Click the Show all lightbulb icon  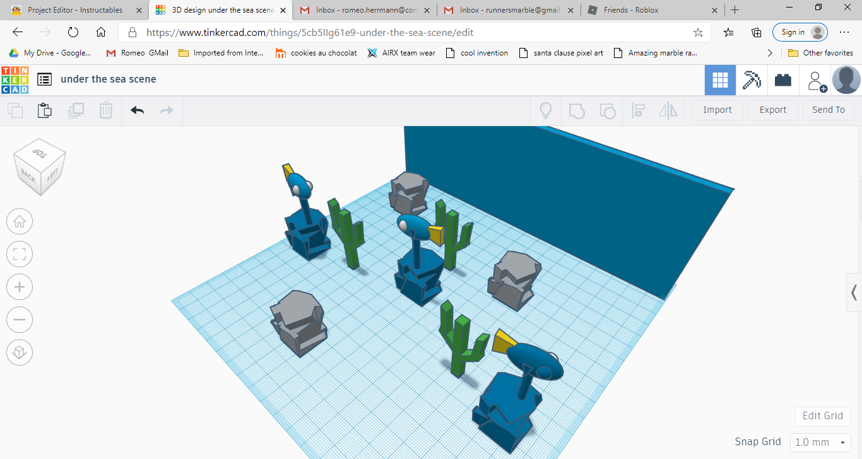pos(546,110)
